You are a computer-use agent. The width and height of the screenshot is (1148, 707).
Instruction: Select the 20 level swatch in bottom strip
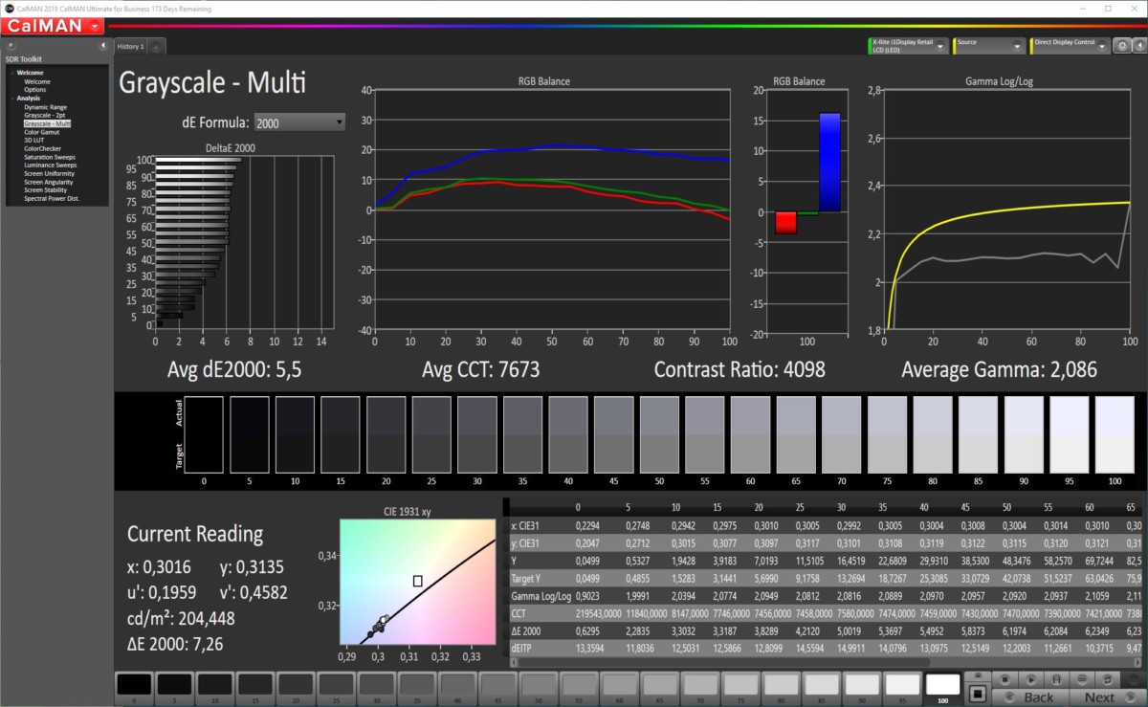(297, 689)
